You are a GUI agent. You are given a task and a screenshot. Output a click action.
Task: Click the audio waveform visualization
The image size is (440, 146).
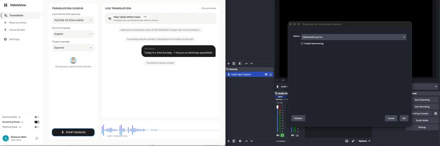pyautogui.click(x=160, y=130)
